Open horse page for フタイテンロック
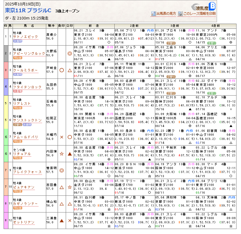This screenshot has width=241, height=234. 27,87
